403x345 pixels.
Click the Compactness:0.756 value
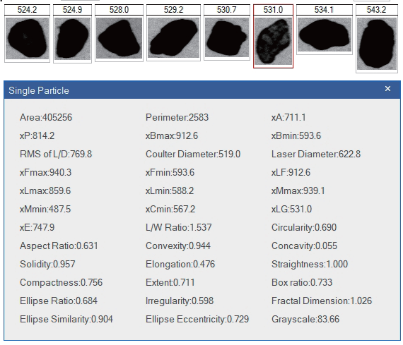click(62, 282)
